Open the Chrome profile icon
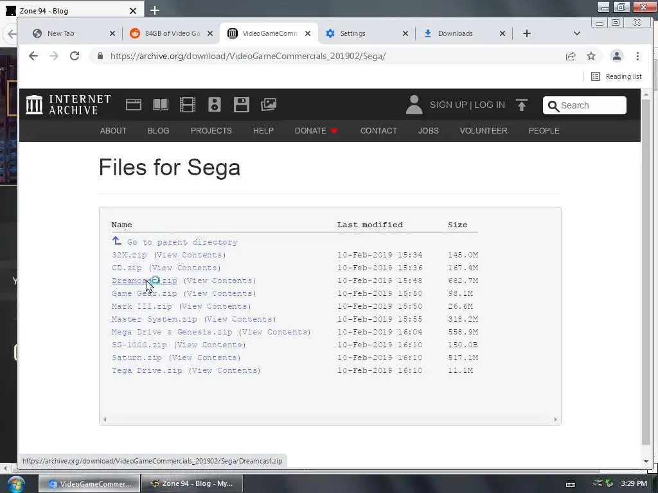Viewport: 658px width, 493px height. [616, 56]
